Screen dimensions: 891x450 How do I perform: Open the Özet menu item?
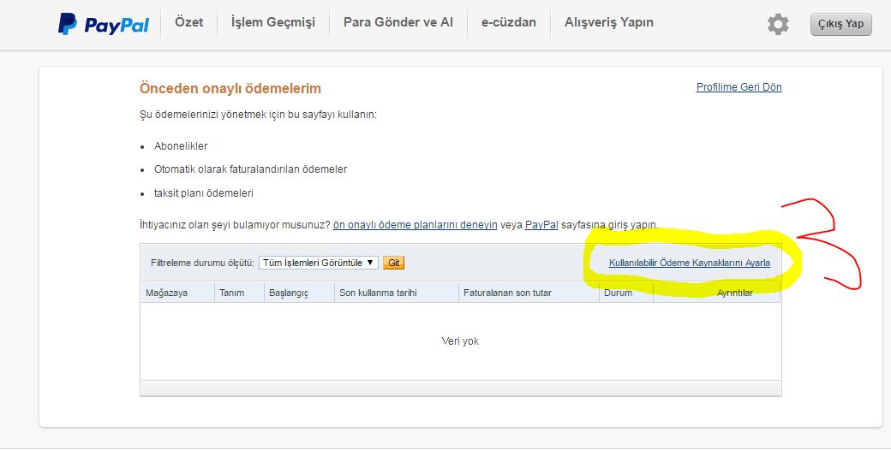[189, 22]
